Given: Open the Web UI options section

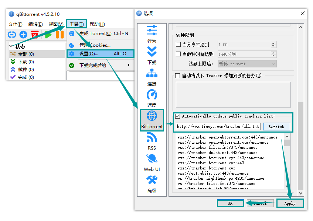Looking at the screenshot, I should tap(152, 162).
